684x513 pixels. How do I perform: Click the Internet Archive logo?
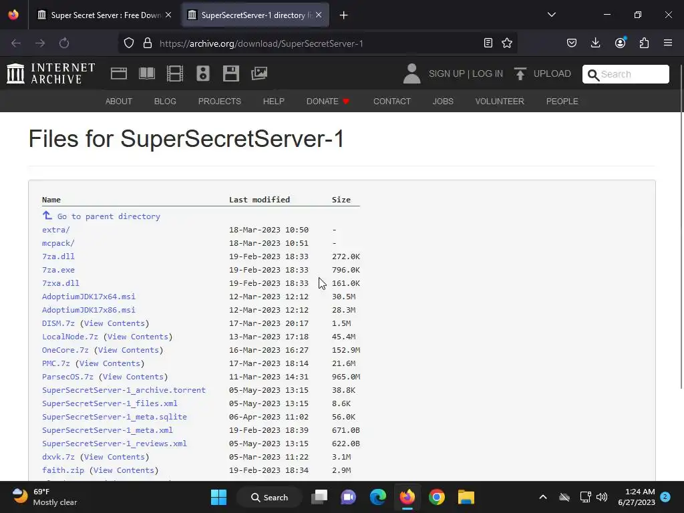[51, 73]
